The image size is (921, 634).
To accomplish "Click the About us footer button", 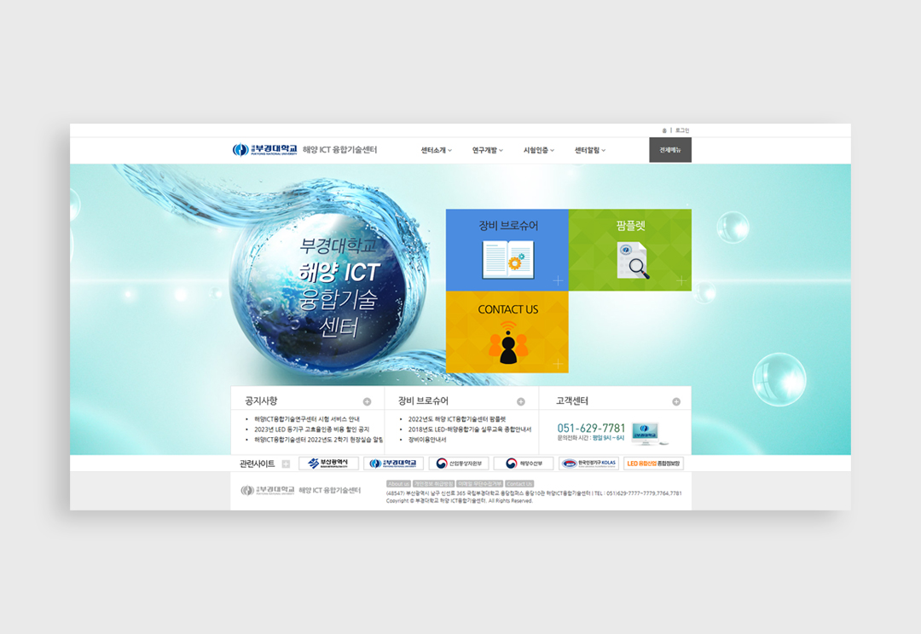I will (398, 484).
